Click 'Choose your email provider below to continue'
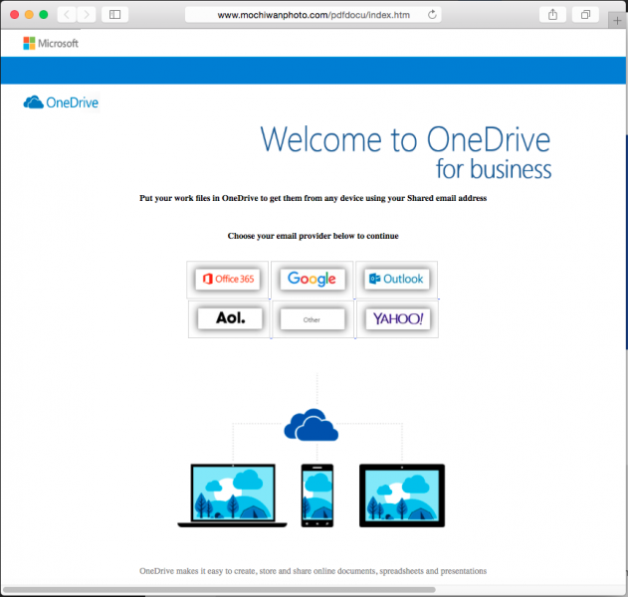Screen dimensions: 628x597 click(314, 236)
